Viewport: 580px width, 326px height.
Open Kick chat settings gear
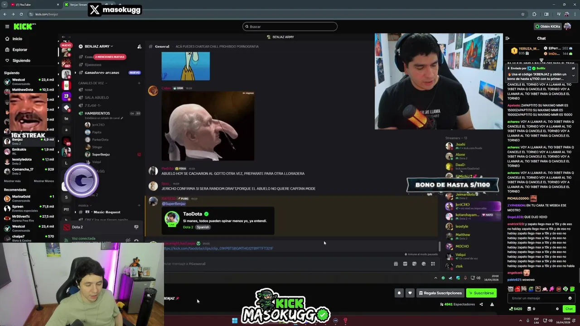[557, 309]
